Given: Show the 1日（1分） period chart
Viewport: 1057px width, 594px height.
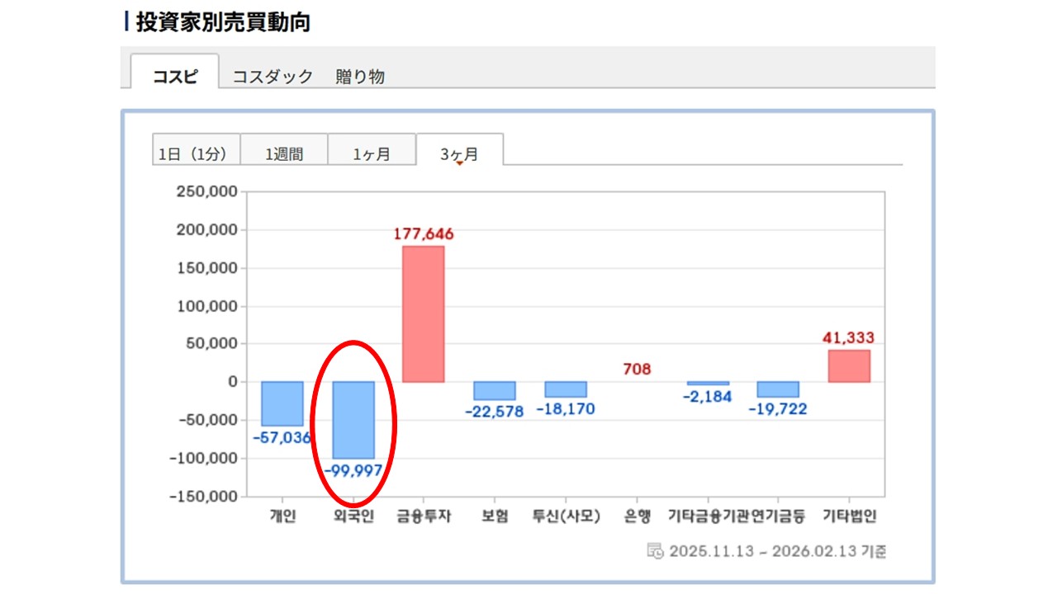Looking at the screenshot, I should coord(197,153).
